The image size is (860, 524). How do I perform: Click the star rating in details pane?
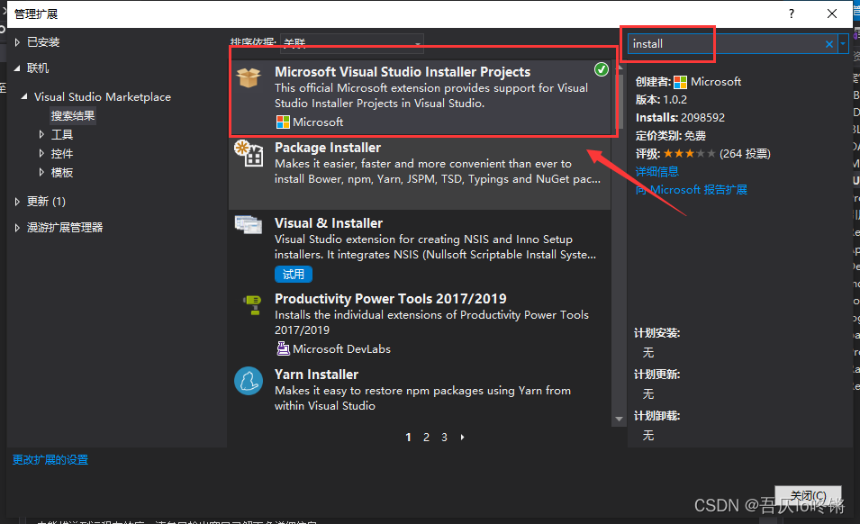point(690,153)
